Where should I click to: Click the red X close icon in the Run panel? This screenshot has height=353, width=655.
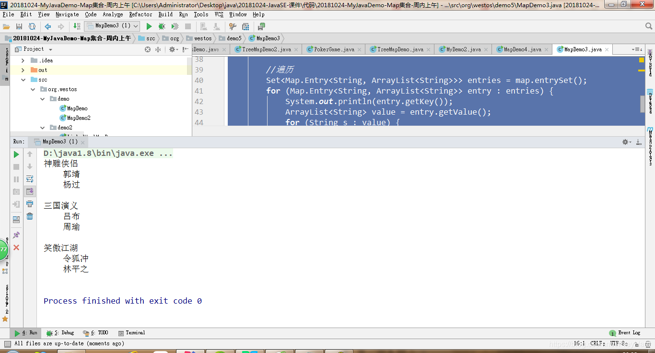pyautogui.click(x=16, y=247)
